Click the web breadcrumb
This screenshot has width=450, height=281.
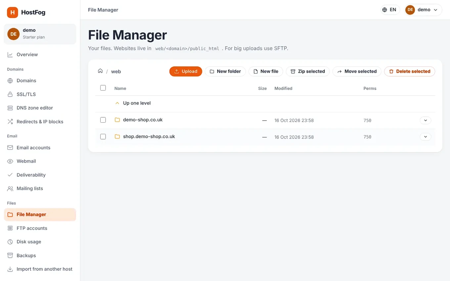point(116,71)
